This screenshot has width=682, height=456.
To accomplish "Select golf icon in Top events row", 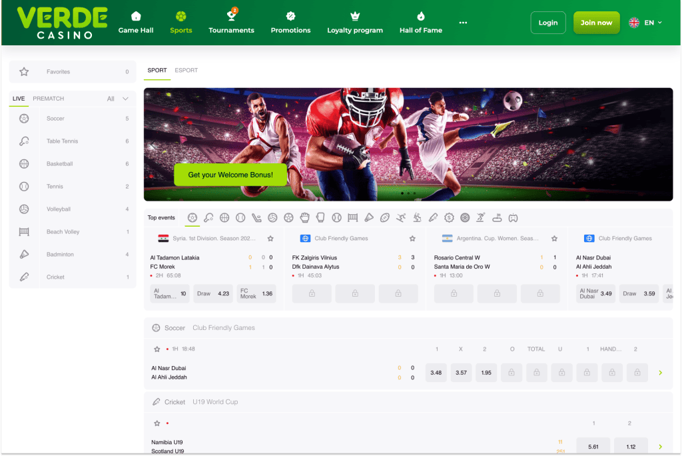I will pyautogui.click(x=497, y=218).
